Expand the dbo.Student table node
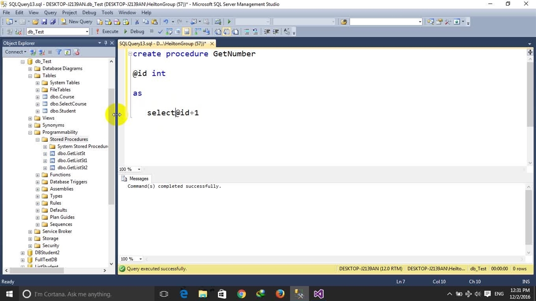The image size is (536, 301). (x=38, y=111)
